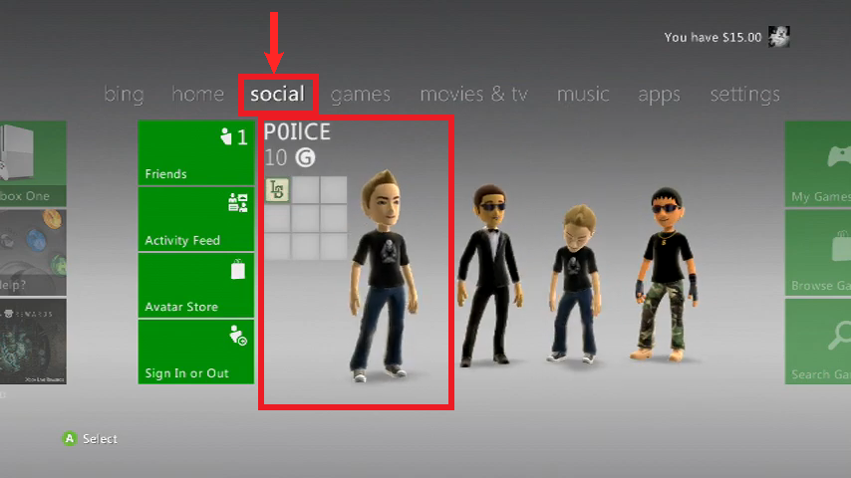The image size is (851, 478).
Task: Click the Activity Feed people icon
Action: tap(238, 202)
